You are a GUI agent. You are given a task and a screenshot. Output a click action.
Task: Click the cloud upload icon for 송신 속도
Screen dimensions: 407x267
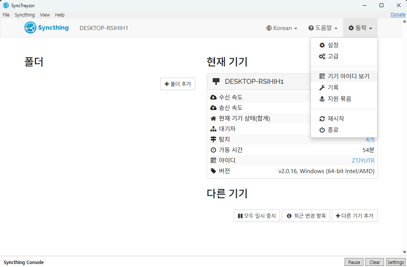pyautogui.click(x=213, y=108)
